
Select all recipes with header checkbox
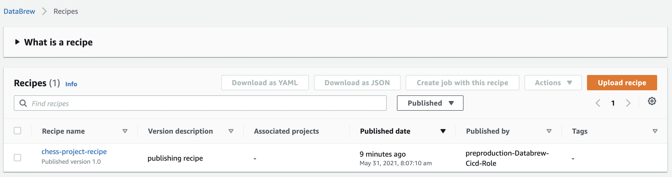17,131
